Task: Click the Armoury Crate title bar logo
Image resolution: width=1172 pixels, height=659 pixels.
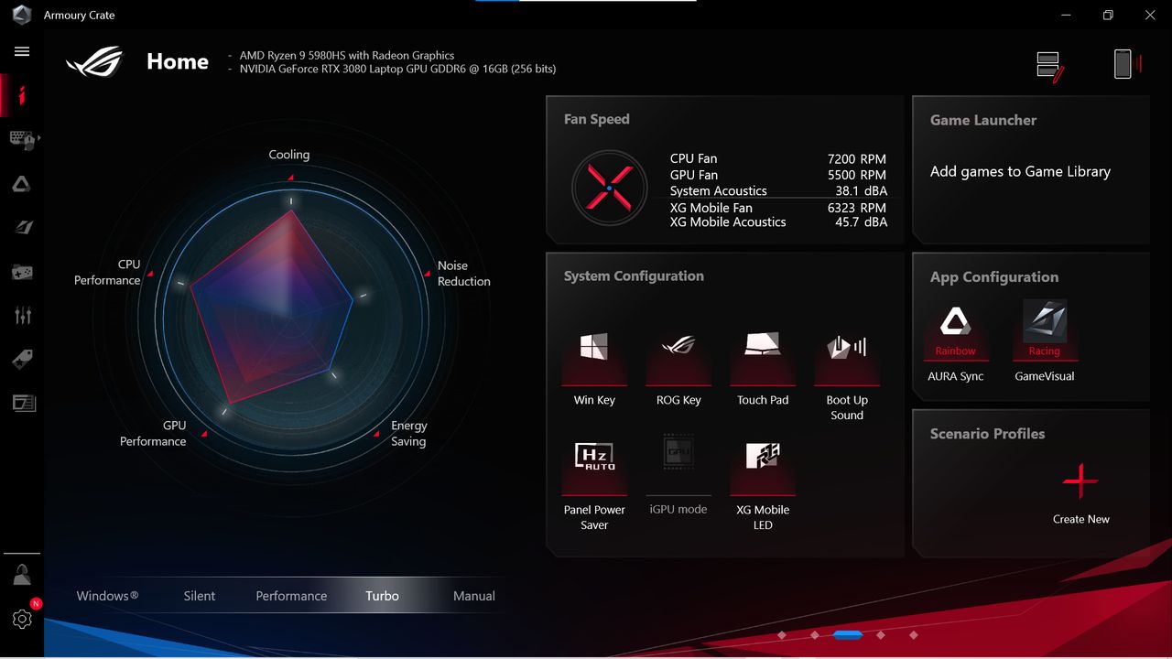Action: coord(22,16)
